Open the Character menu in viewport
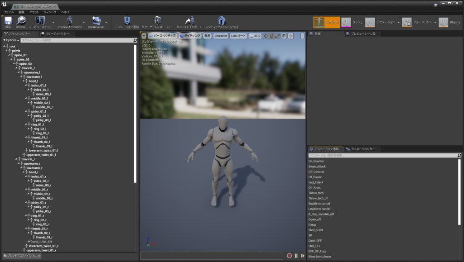The height and width of the screenshot is (262, 464). [x=221, y=36]
